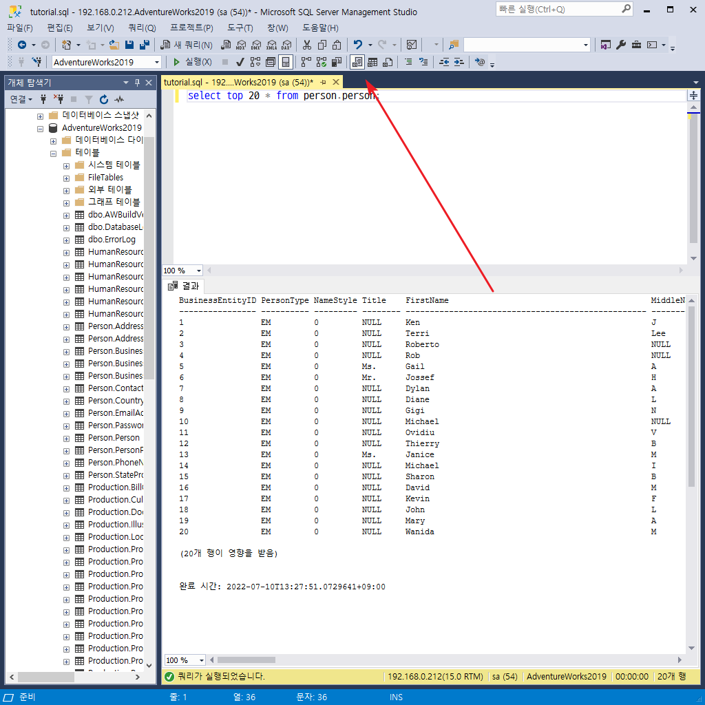Screen dimensions: 705x705
Task: Click the Undo arrow icon
Action: (x=358, y=45)
